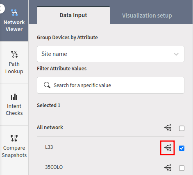Switch to the Visualization setup tab
The width and height of the screenshot is (193, 175).
[147, 16]
